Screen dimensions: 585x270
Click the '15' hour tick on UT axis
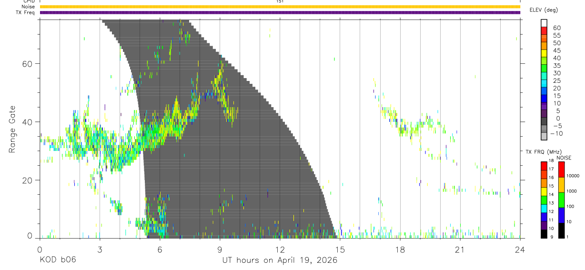(x=340, y=249)
